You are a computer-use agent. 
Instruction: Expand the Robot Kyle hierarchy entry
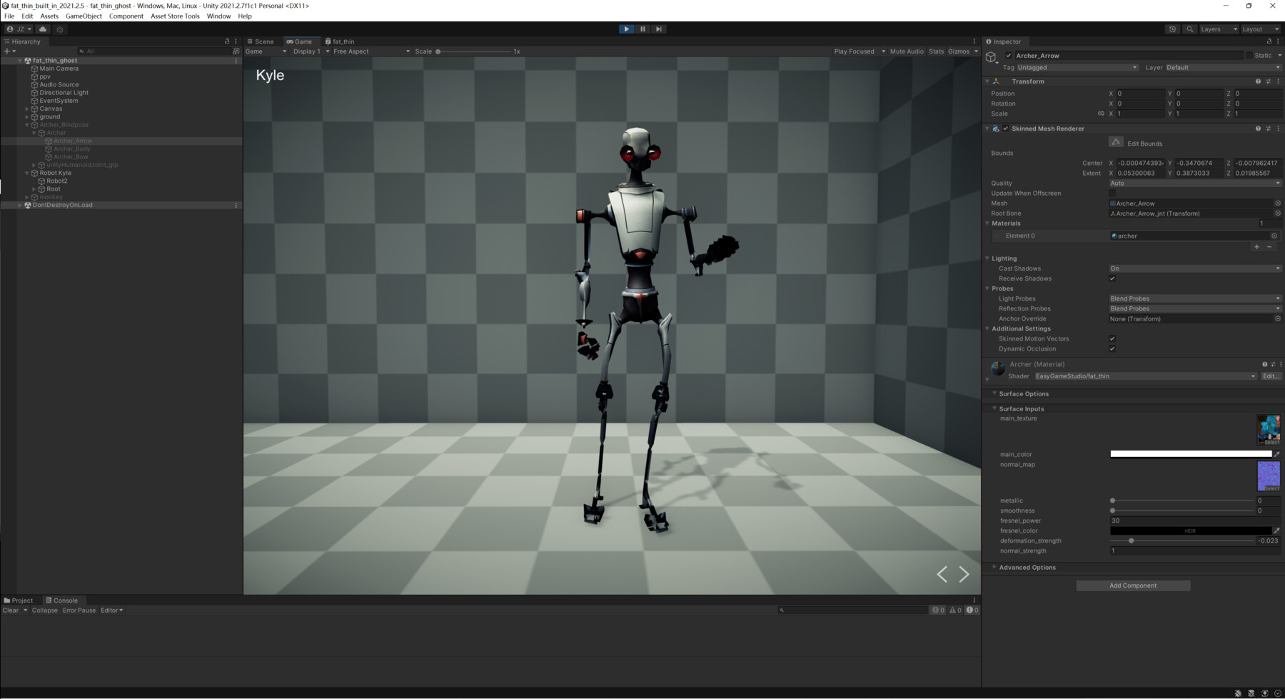27,172
